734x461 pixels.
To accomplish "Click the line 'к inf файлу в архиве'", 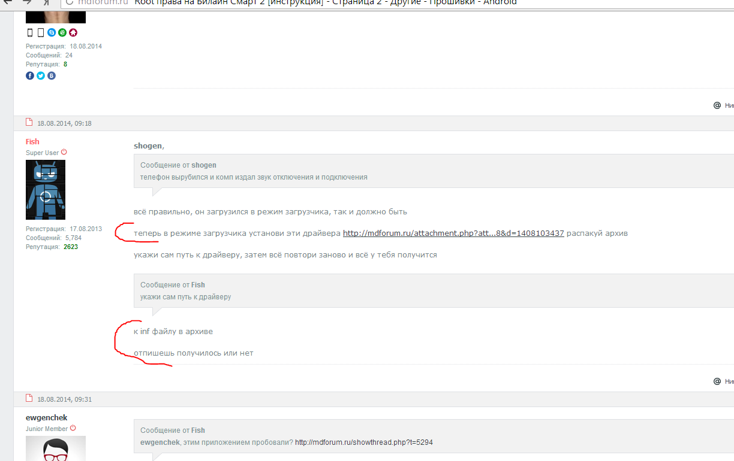I will click(x=173, y=331).
